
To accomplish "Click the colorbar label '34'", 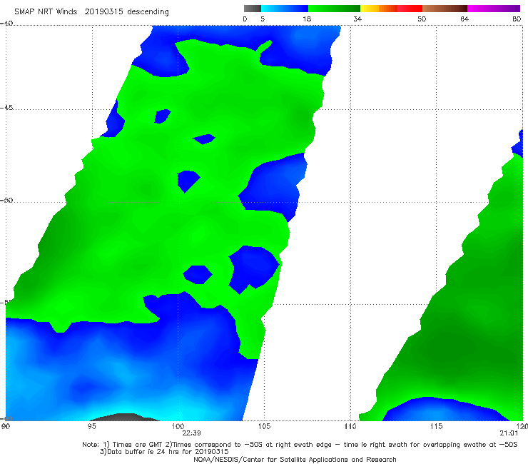I will point(357,19).
